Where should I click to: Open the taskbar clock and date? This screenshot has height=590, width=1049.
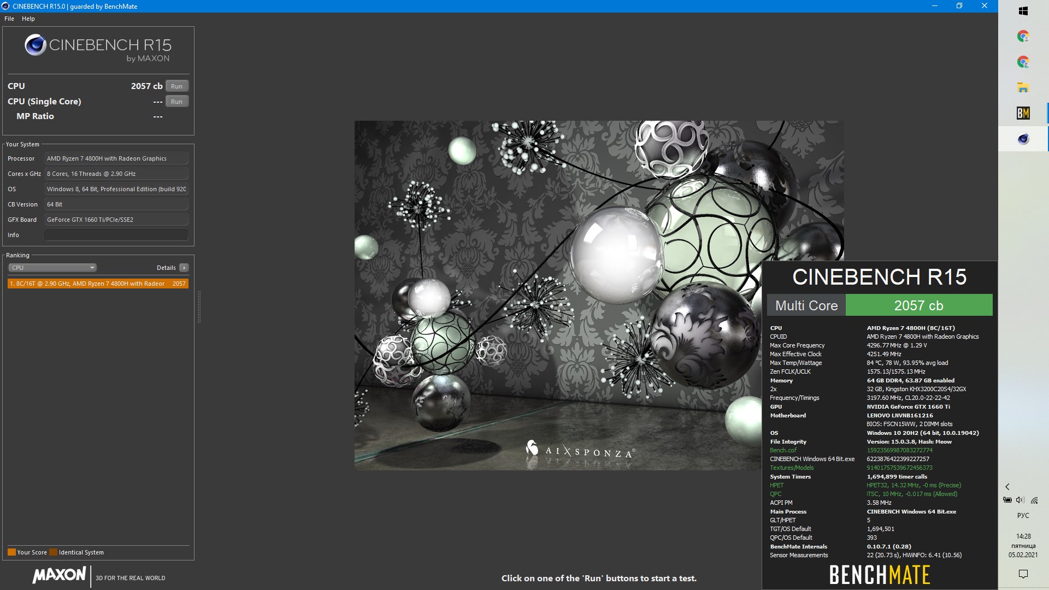pyautogui.click(x=1023, y=546)
